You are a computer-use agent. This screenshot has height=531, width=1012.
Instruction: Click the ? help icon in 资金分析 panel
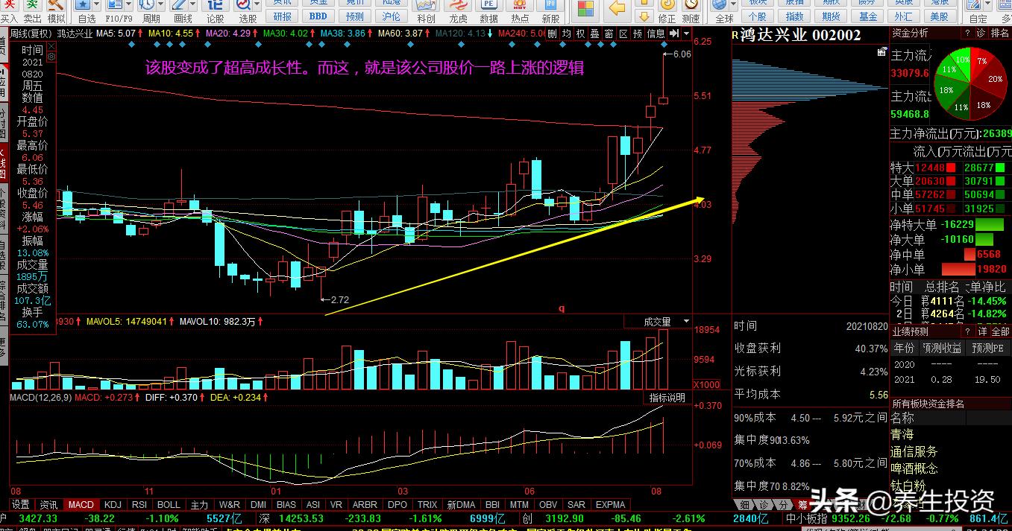click(x=967, y=33)
